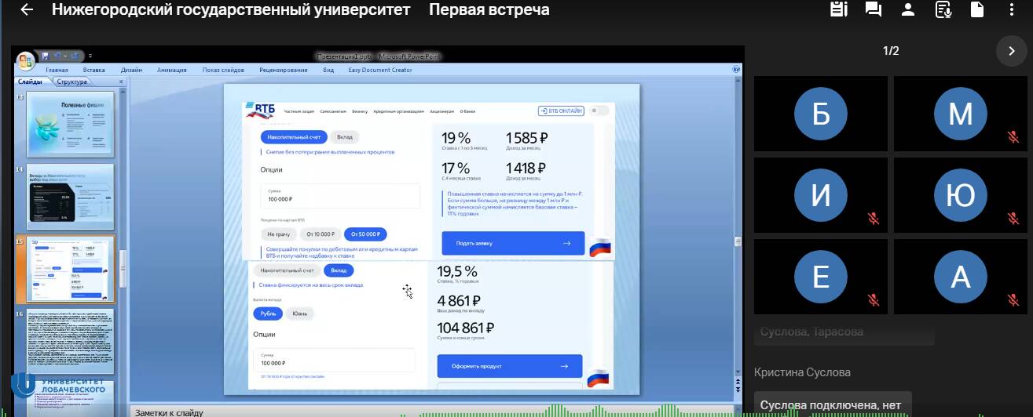Select the От 10 000 ₽ option
This screenshot has height=417, width=1033.
pyautogui.click(x=321, y=234)
